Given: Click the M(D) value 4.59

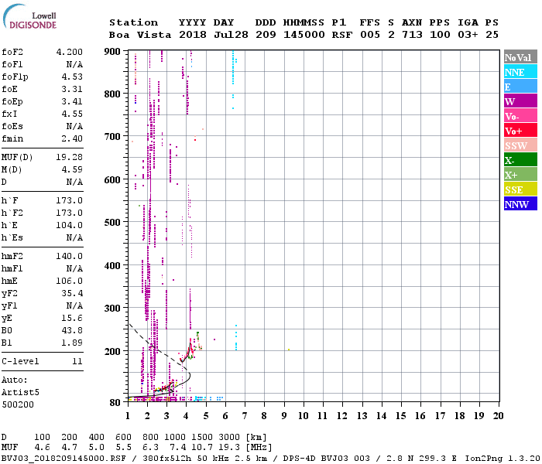Looking at the screenshot, I should pos(72,169).
